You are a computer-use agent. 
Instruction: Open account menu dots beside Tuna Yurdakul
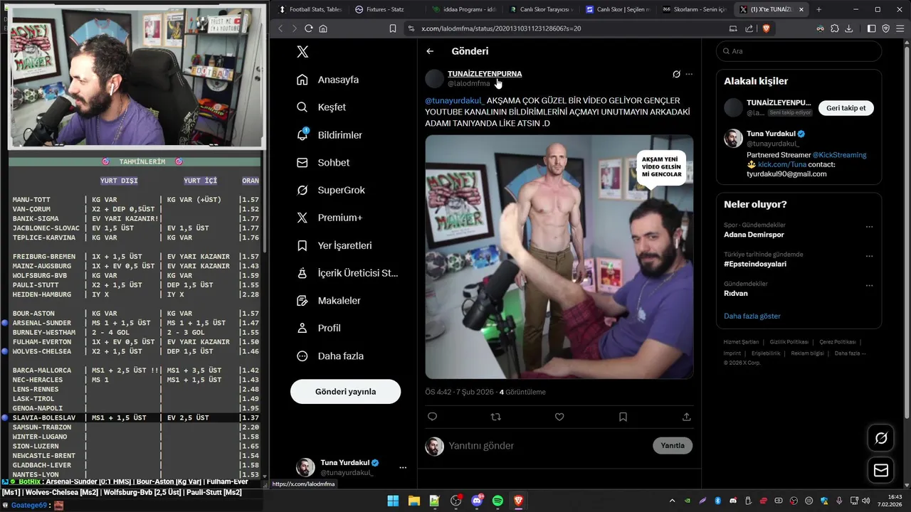tap(403, 467)
